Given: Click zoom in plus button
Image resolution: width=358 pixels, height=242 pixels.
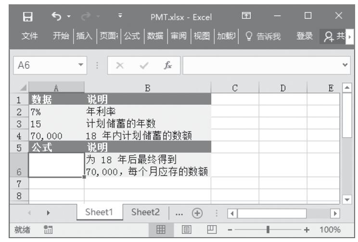Looking at the screenshot, I should click(307, 230).
